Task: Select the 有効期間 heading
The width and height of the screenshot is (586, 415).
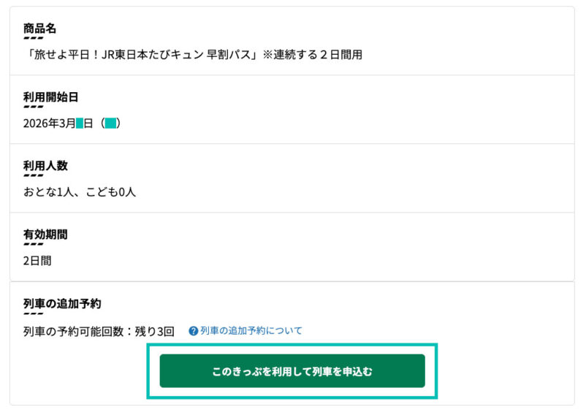Action: pyautogui.click(x=45, y=235)
